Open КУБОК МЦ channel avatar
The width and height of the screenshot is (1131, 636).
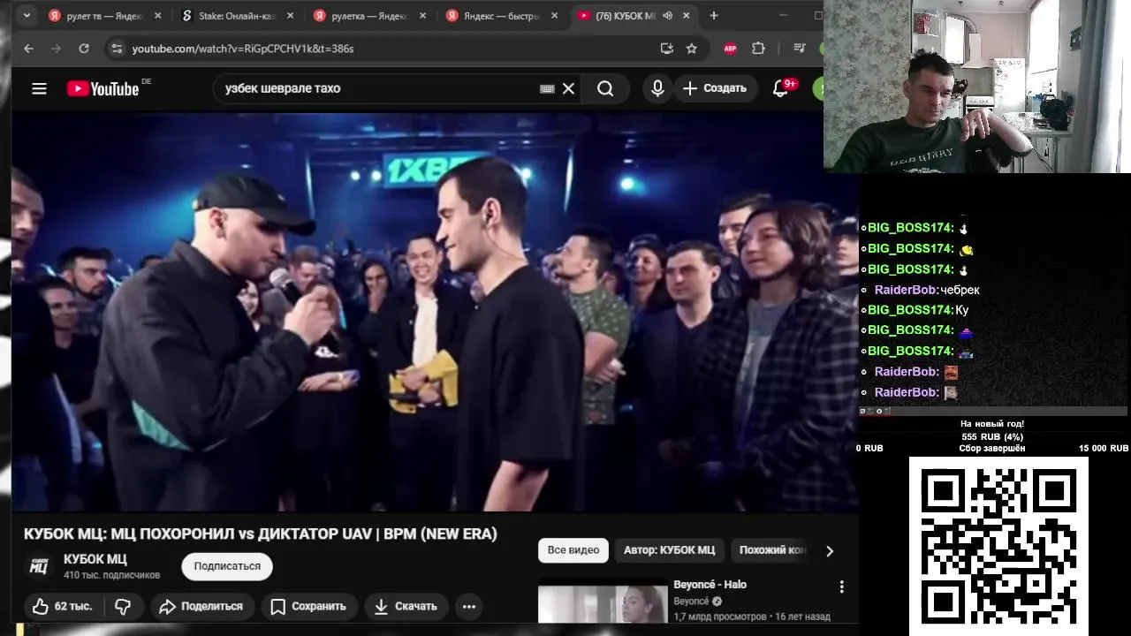click(x=39, y=566)
